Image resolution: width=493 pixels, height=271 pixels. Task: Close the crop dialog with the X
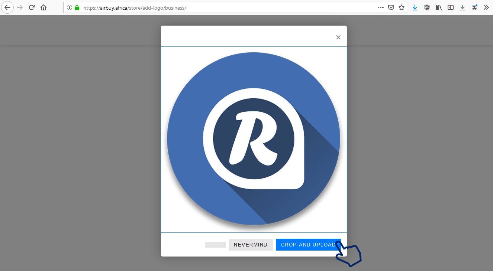tap(338, 37)
